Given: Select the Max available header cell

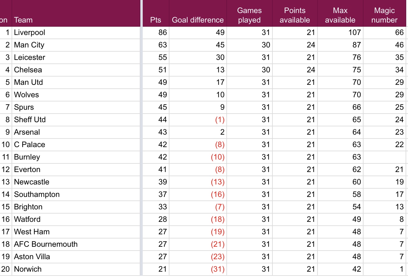Looking at the screenshot, I should (340, 15).
